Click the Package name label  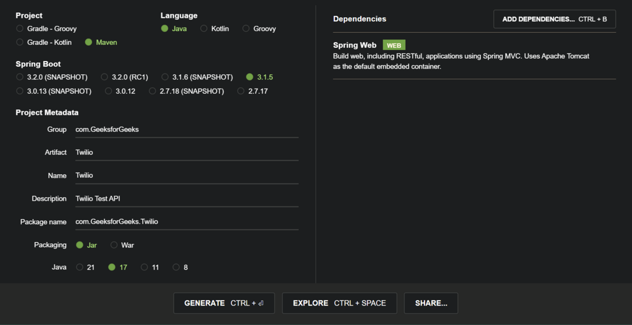(x=43, y=222)
